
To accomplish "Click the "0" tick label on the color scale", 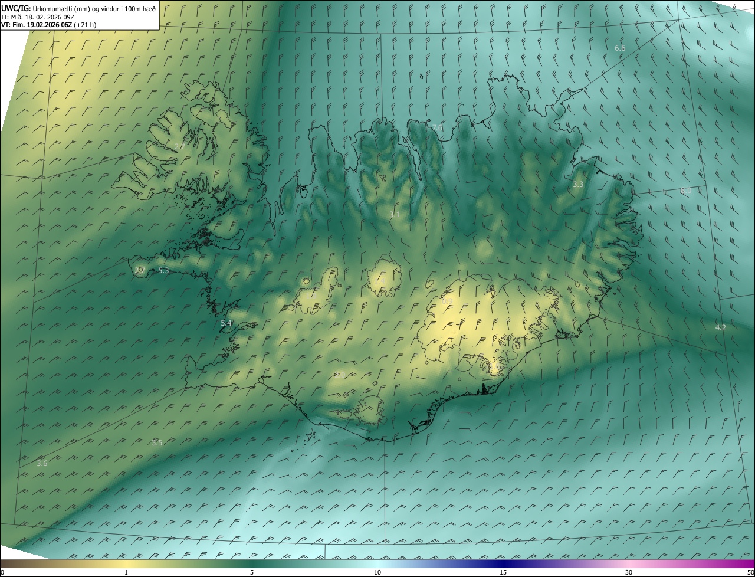I will click(2, 572).
